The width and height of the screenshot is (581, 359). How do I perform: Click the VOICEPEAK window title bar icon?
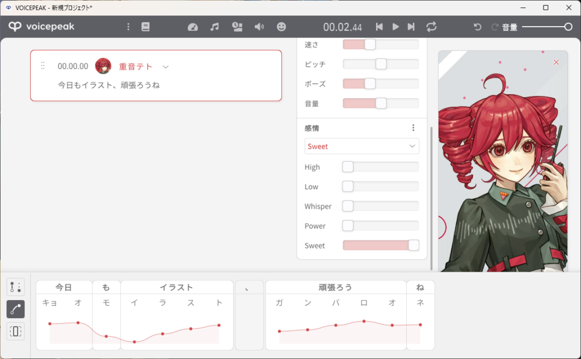8,7
